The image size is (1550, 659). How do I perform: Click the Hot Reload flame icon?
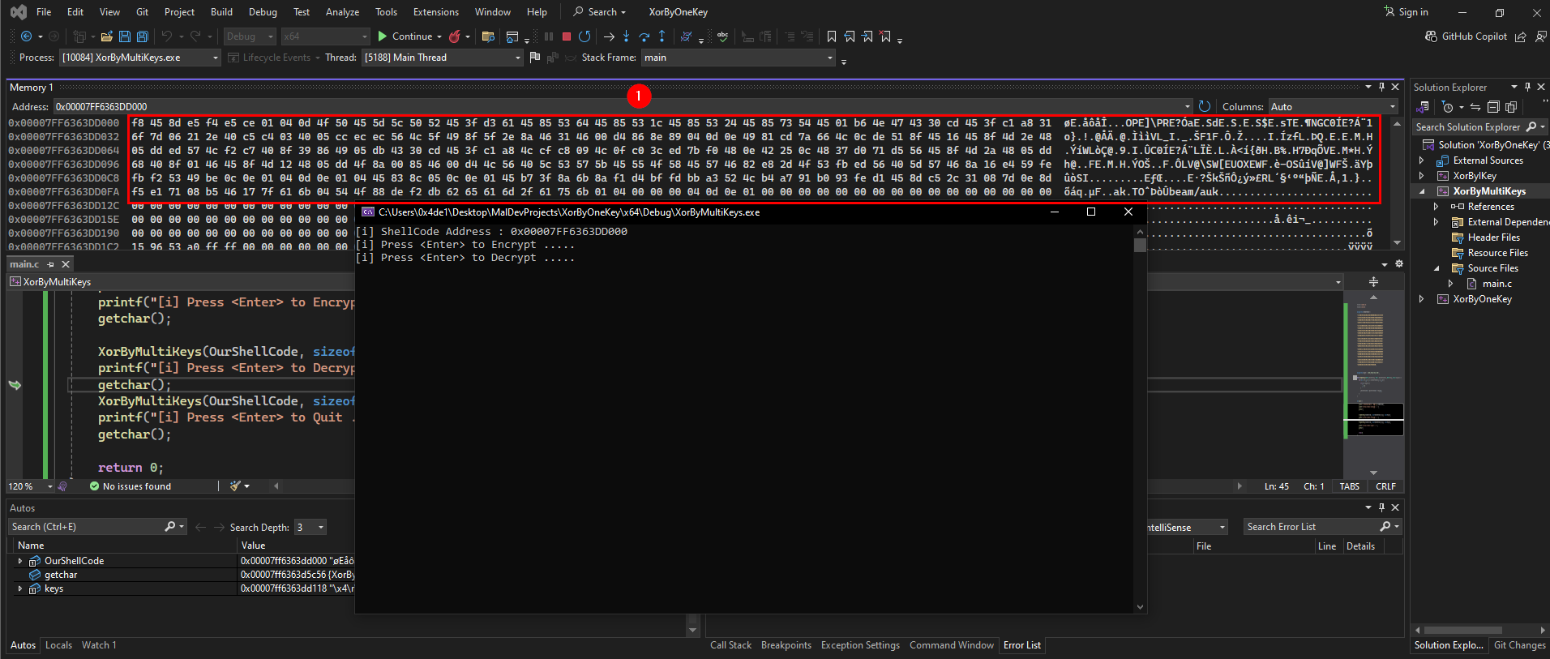click(455, 36)
